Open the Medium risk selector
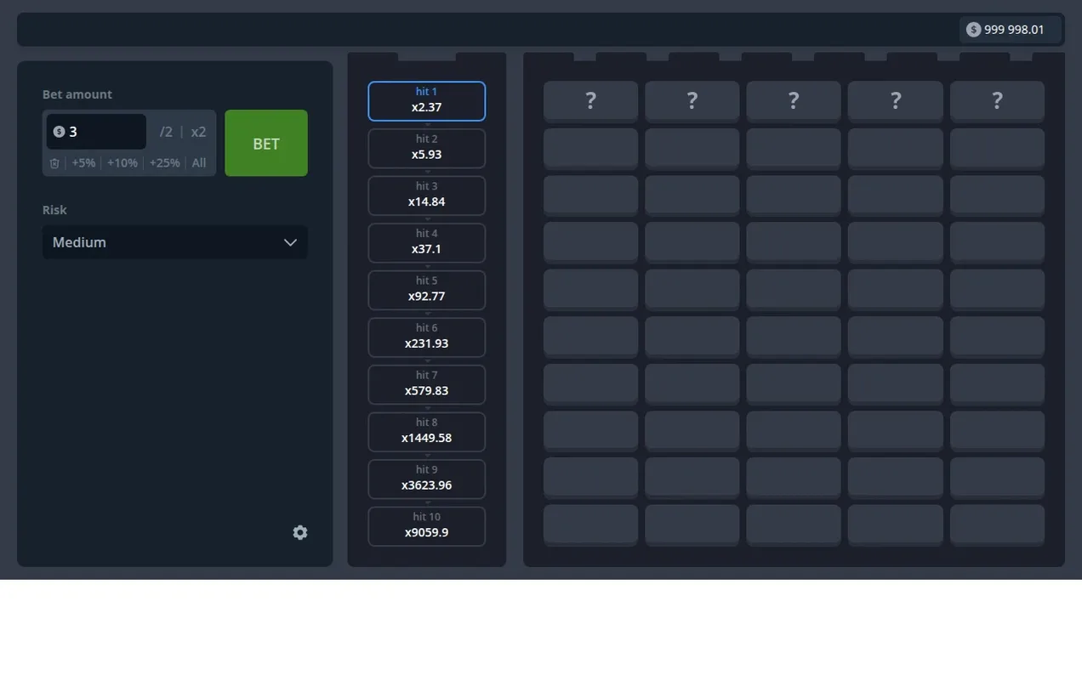The height and width of the screenshot is (675, 1082). pos(175,242)
